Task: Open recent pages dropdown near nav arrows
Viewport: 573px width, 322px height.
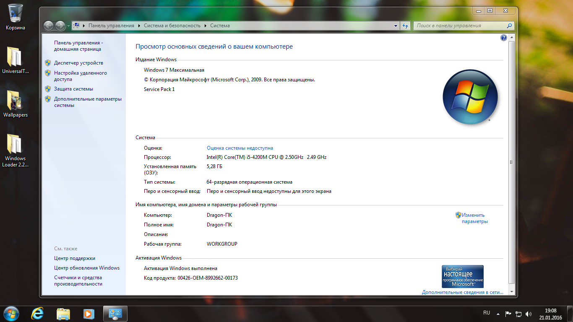Action: [x=69, y=26]
